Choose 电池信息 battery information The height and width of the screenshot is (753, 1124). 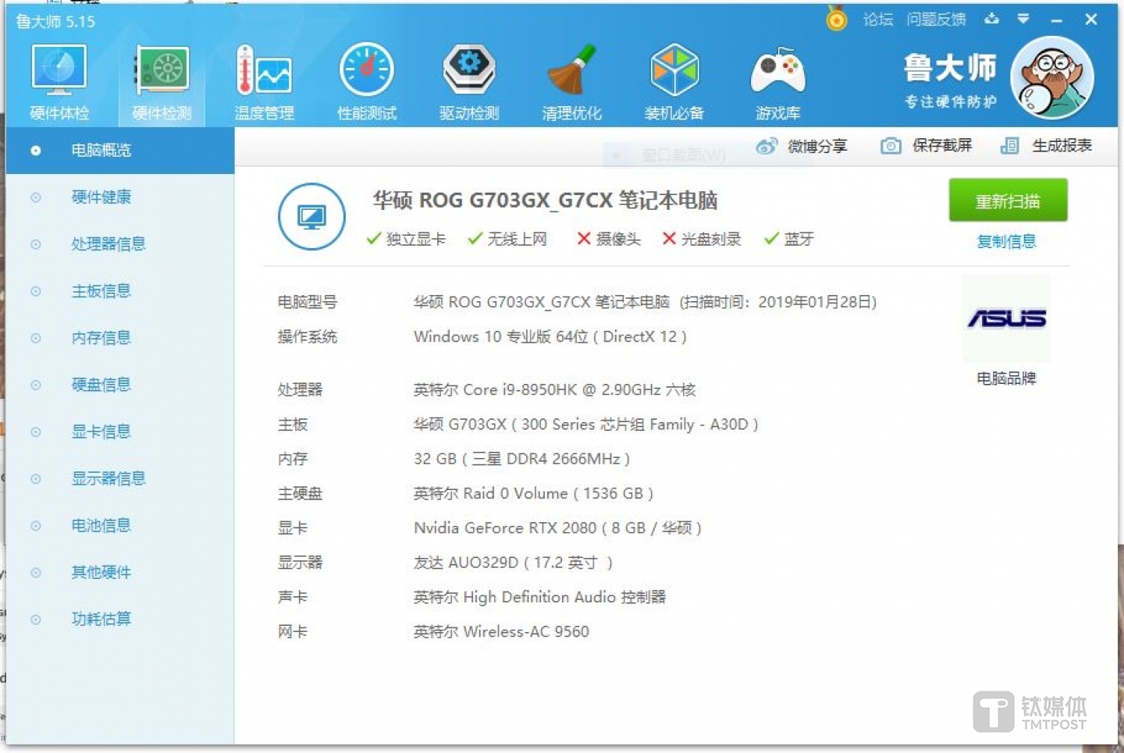tap(101, 525)
